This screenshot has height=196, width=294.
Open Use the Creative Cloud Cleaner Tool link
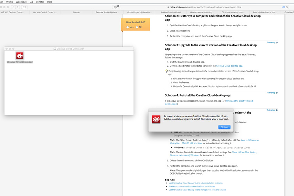pos(195,183)
